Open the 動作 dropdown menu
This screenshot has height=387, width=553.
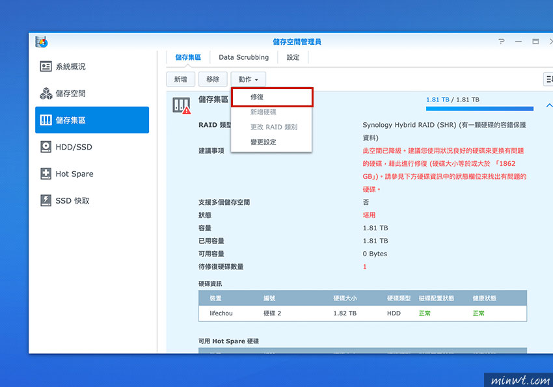tap(248, 79)
